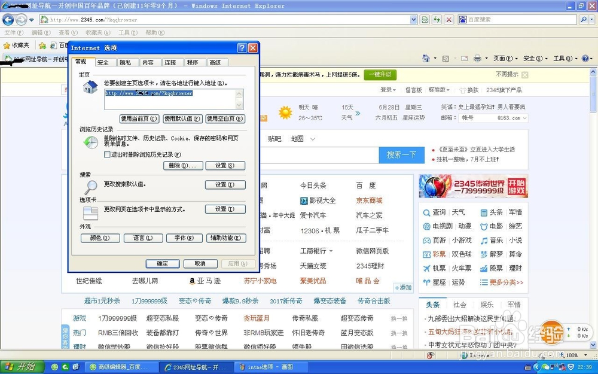The width and height of the screenshot is (598, 374).
Task: Open the 文件(F) menu in menu bar
Action: (x=14, y=33)
